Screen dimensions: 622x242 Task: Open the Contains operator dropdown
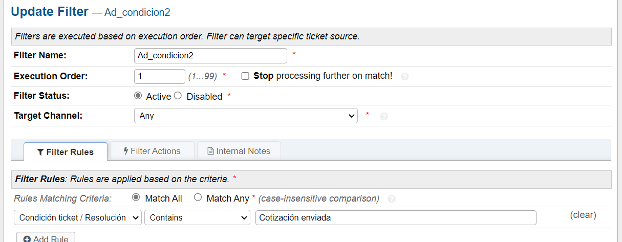[197, 217]
